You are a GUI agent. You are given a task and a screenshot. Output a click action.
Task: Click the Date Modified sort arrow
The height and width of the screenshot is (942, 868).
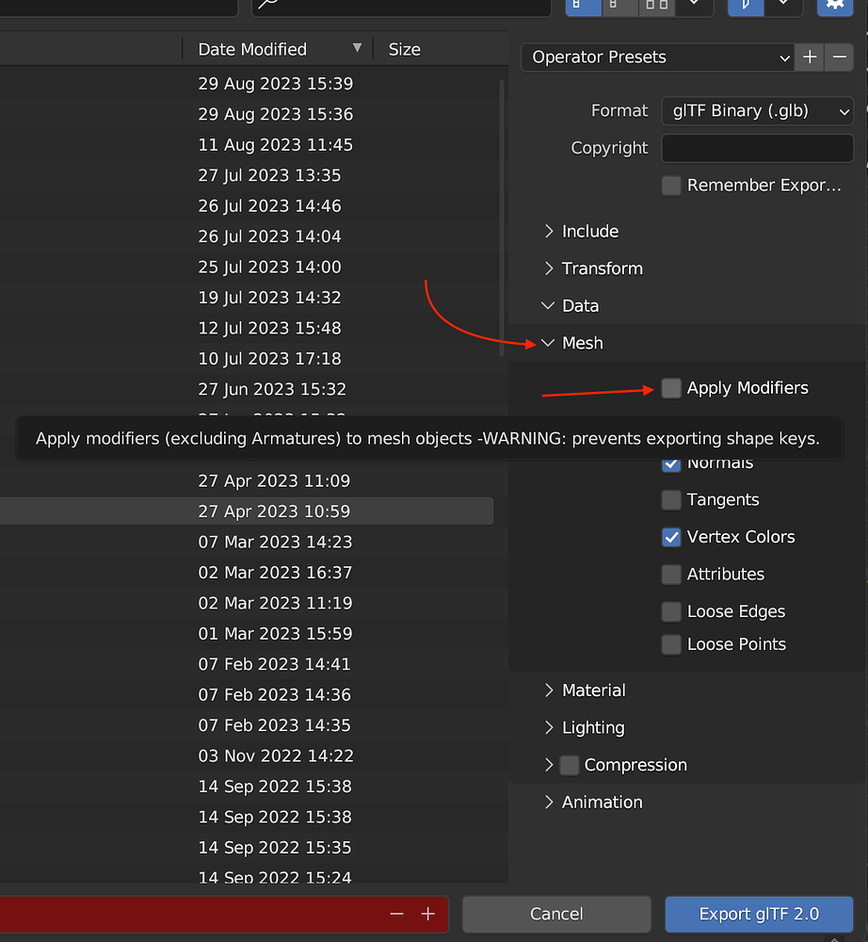coord(357,48)
